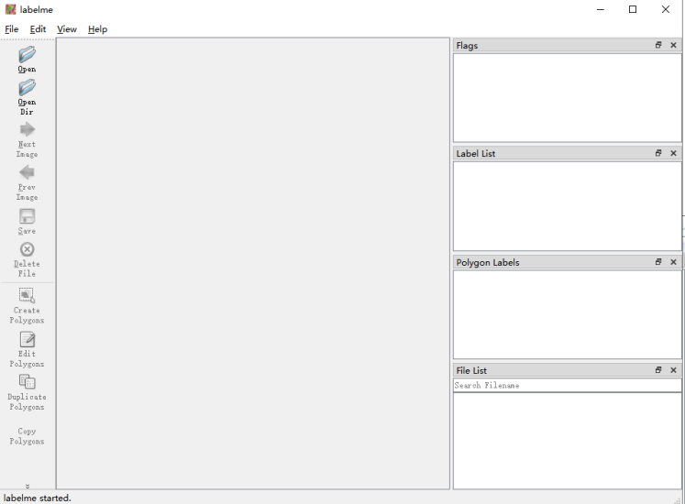Close the File List panel
The width and height of the screenshot is (685, 504).
[673, 370]
